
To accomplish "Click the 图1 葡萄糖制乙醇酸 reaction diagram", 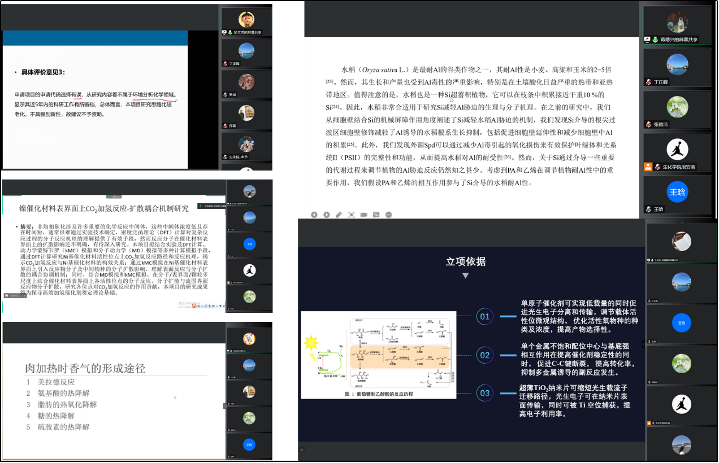I will 378,355.
